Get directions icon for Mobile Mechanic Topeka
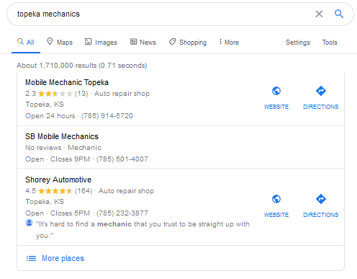357x279 pixels. click(321, 91)
